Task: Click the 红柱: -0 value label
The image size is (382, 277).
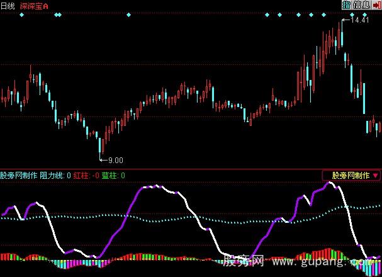Action: (x=86, y=176)
